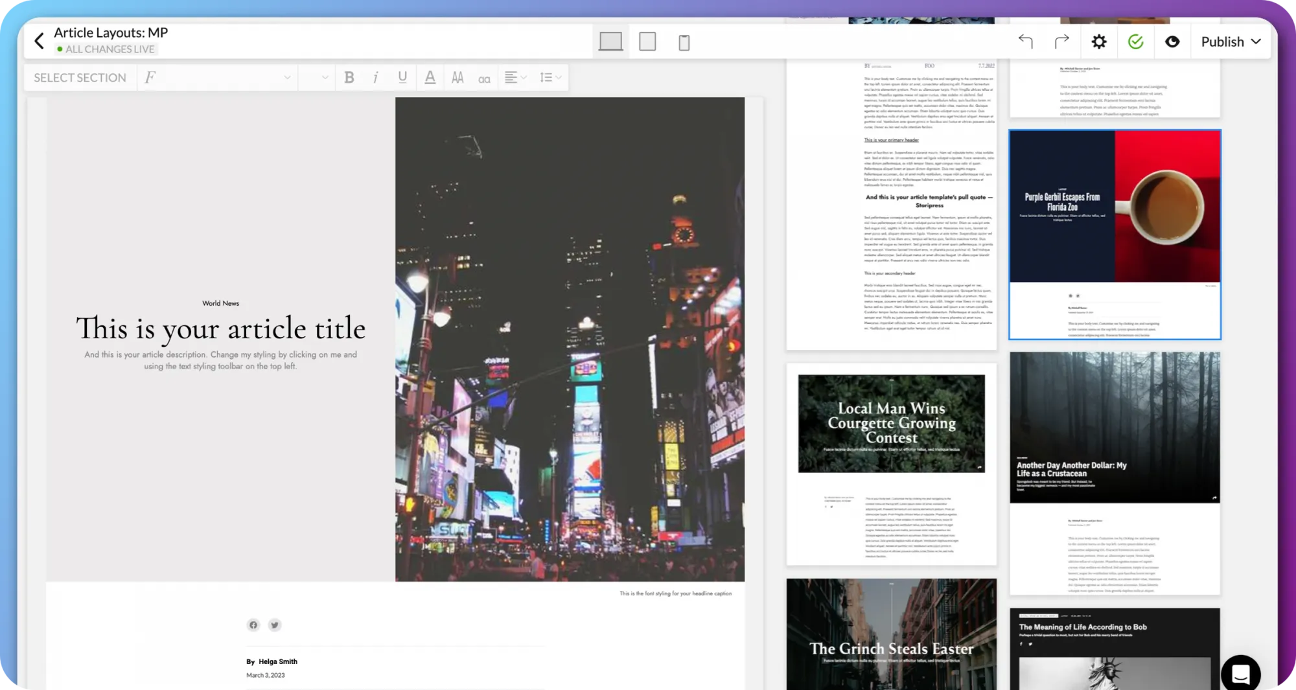The height and width of the screenshot is (690, 1296).
Task: Click the Facebook share icon
Action: 253,625
